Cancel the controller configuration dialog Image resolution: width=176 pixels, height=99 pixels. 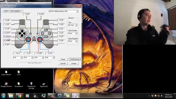pos(63,64)
